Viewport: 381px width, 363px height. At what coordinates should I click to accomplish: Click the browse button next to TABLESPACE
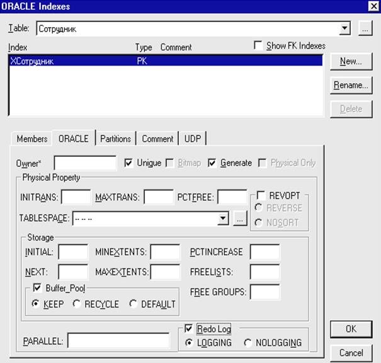coord(240,218)
